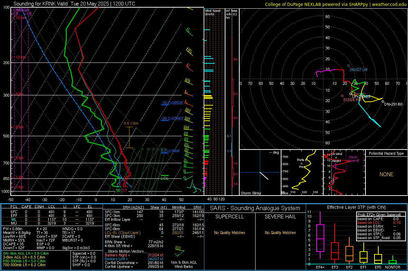Click the 'SRH (m2/s2)' column header
Image resolution: width=408 pixels, height=271 pixels.
[133, 207]
